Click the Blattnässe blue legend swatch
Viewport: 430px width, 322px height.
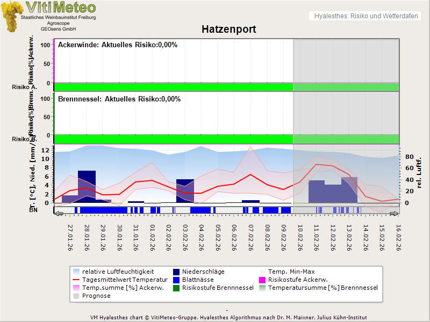click(177, 280)
